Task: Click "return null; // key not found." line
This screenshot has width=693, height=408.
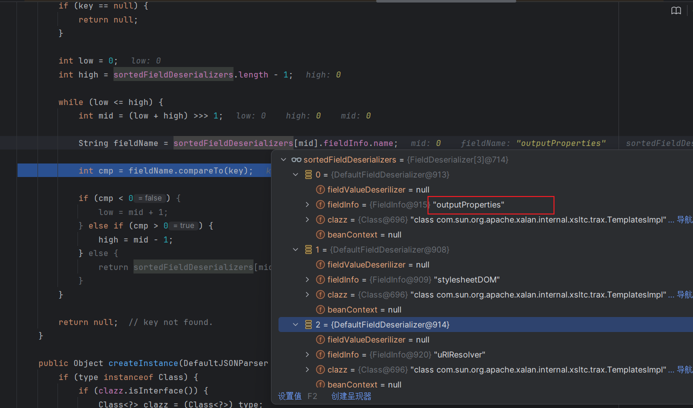Action: tap(135, 322)
